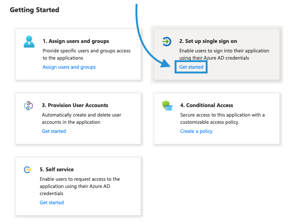Click the Conditional Access shield icon

click(167, 106)
